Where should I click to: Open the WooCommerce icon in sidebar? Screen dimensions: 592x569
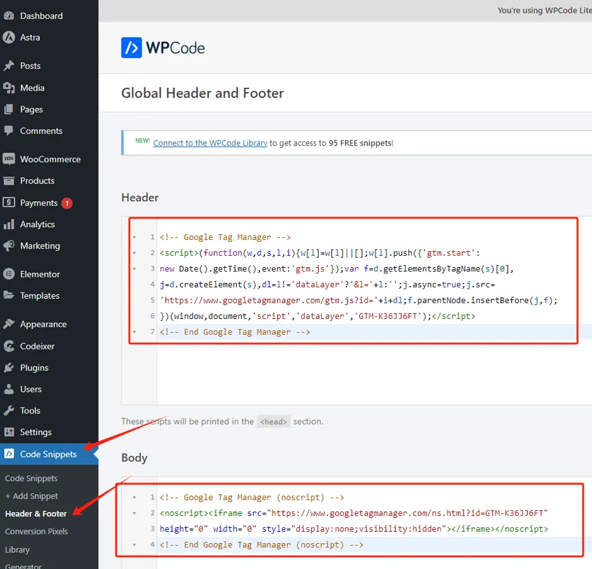click(9, 159)
